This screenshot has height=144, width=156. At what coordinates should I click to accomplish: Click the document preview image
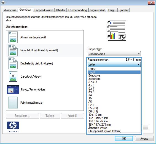(117, 31)
